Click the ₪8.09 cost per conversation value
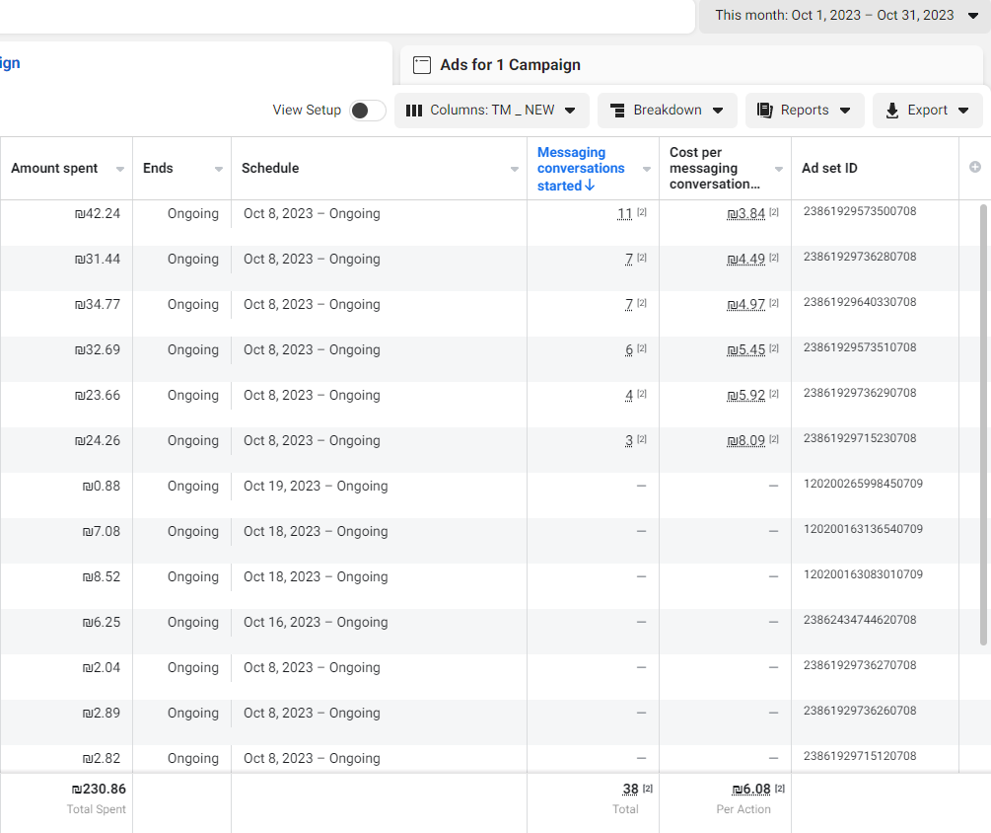Viewport: 991px width, 833px height. [746, 441]
